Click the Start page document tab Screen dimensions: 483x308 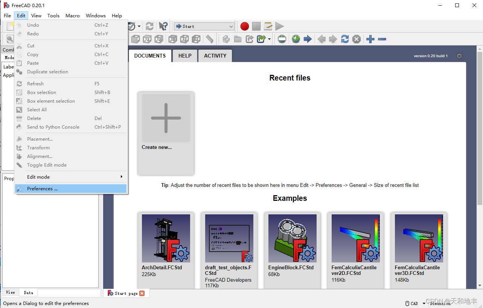pos(126,293)
